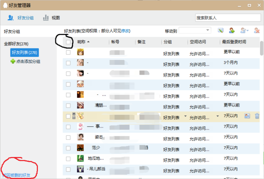Open the friend permissions dropdown icon
This screenshot has width=264, height=179.
coord(244,30)
